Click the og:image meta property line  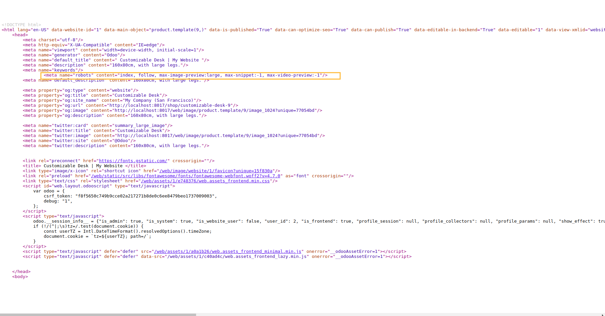(173, 110)
